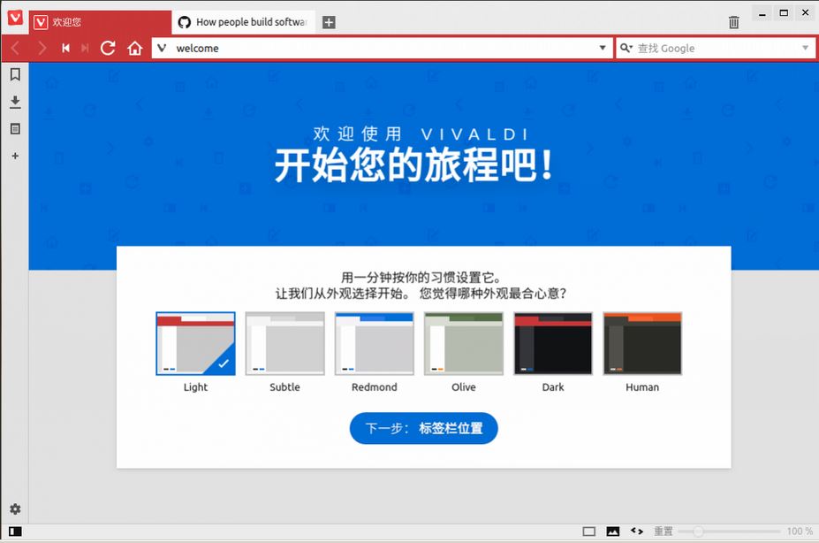Viewport: 819px width, 543px height.
Task: Close the Vivaldi window
Action: point(805,13)
